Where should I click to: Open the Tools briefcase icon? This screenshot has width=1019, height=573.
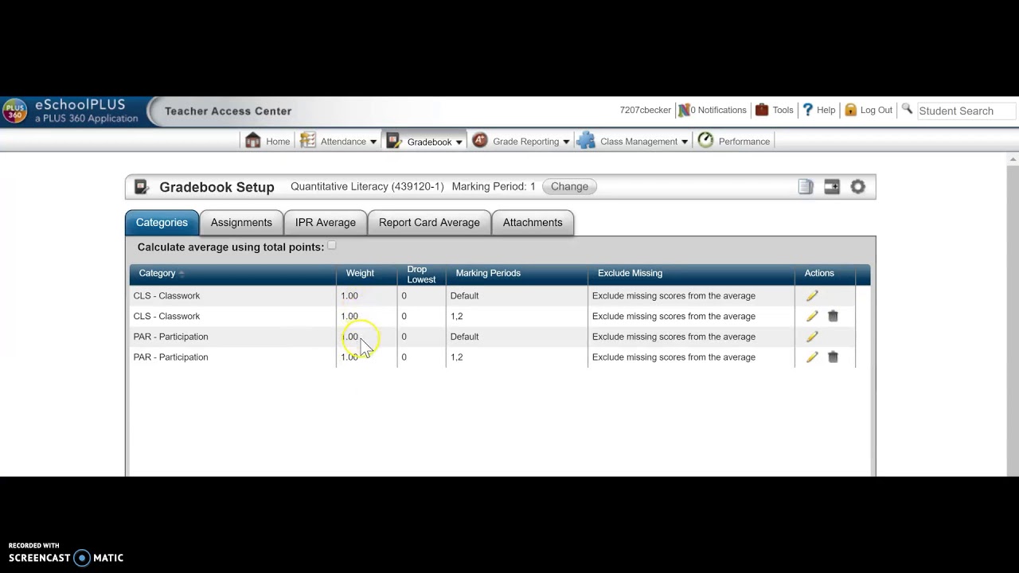pos(762,110)
